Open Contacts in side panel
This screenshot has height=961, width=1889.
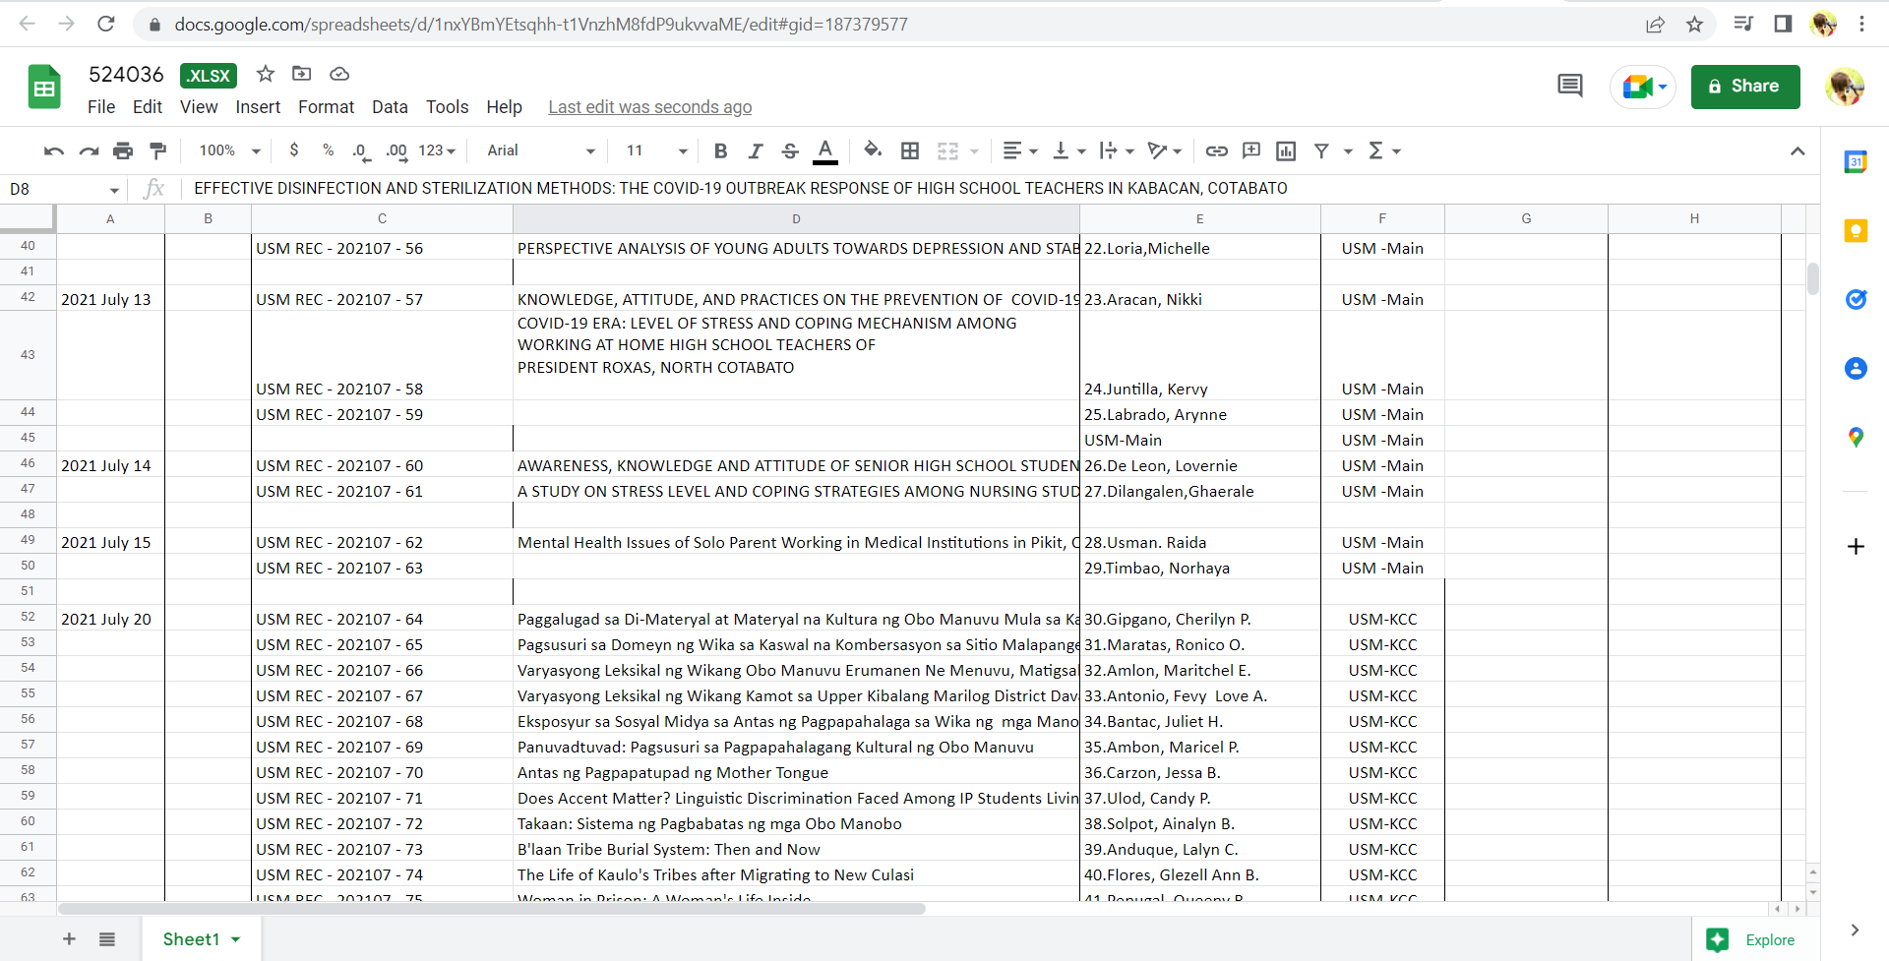click(x=1856, y=369)
